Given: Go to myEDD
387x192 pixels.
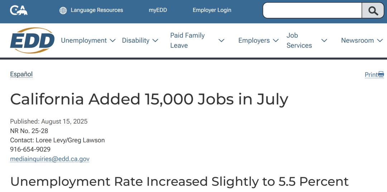Looking at the screenshot, I should coord(158,10).
